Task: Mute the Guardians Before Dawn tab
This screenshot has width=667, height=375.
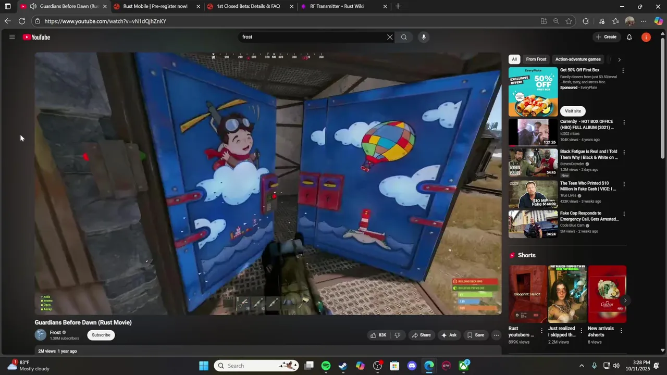Action: (x=33, y=6)
